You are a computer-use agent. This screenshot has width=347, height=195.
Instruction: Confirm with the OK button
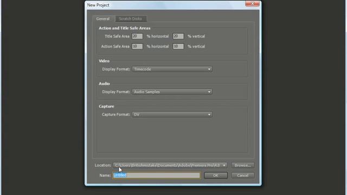point(216,175)
